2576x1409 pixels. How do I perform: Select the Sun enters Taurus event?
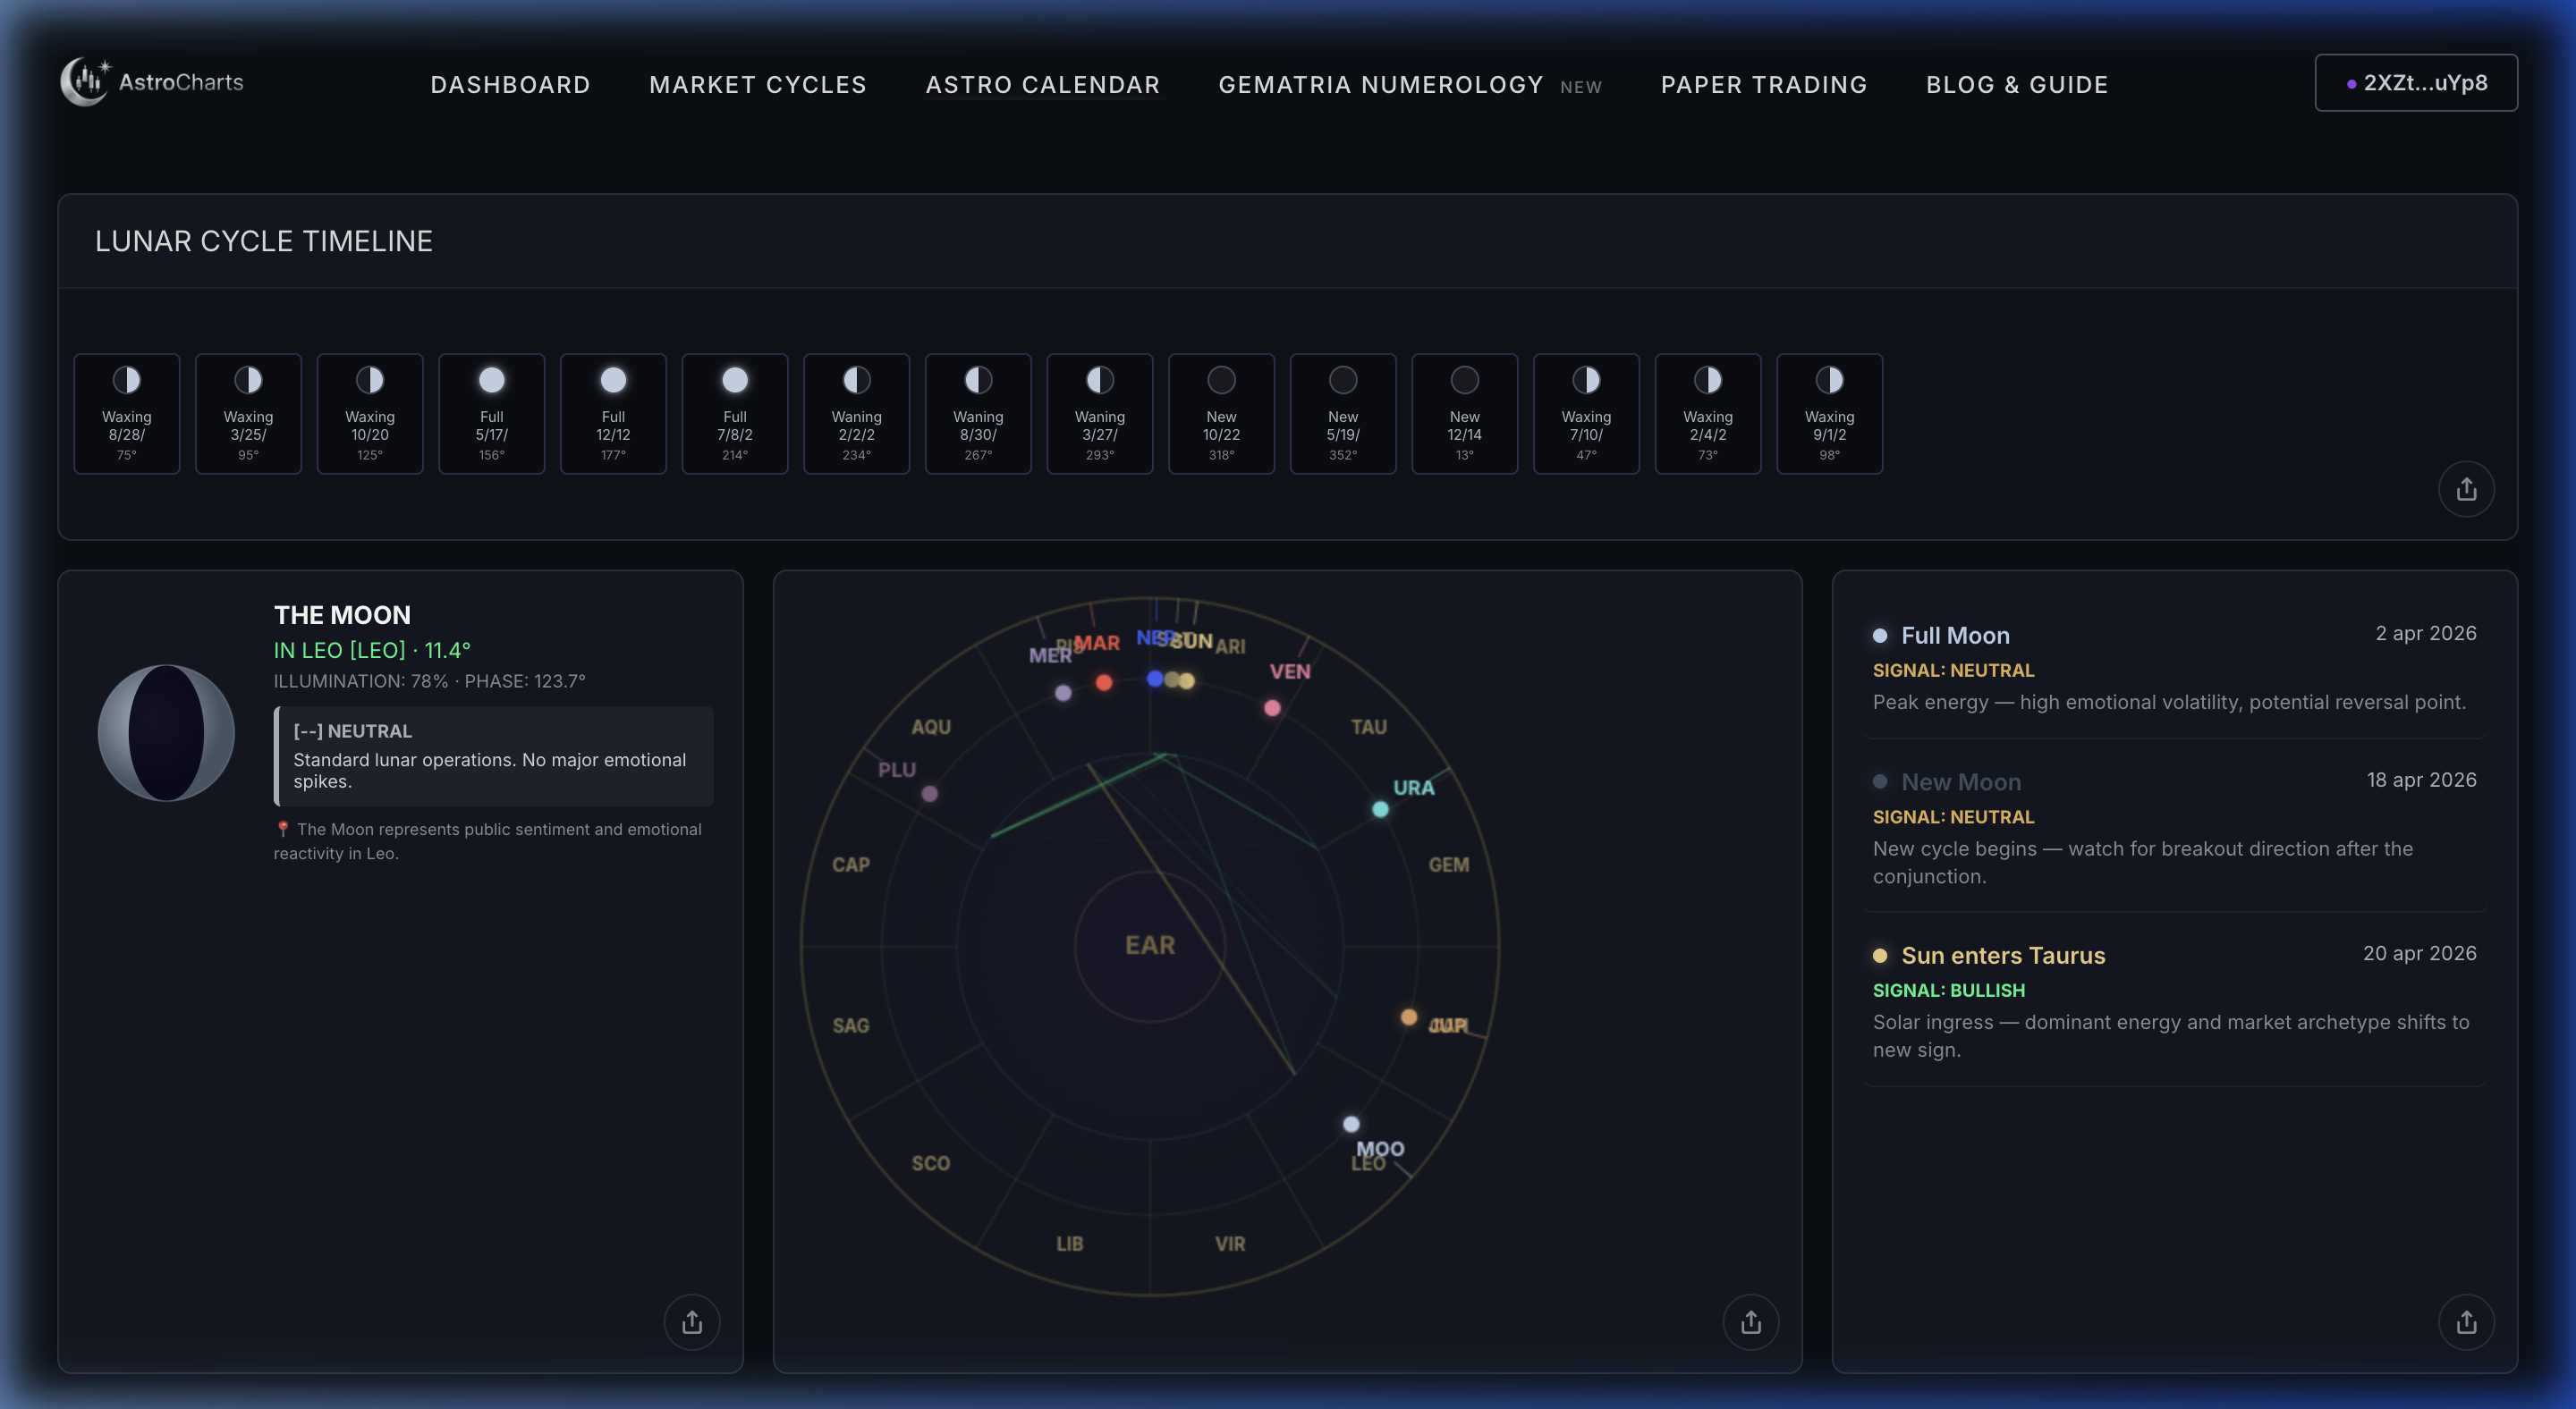tap(2004, 956)
